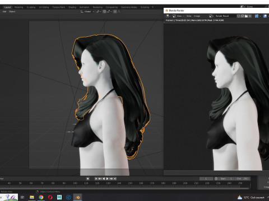
Task: Create new image copy icon
Action: (x=242, y=16)
